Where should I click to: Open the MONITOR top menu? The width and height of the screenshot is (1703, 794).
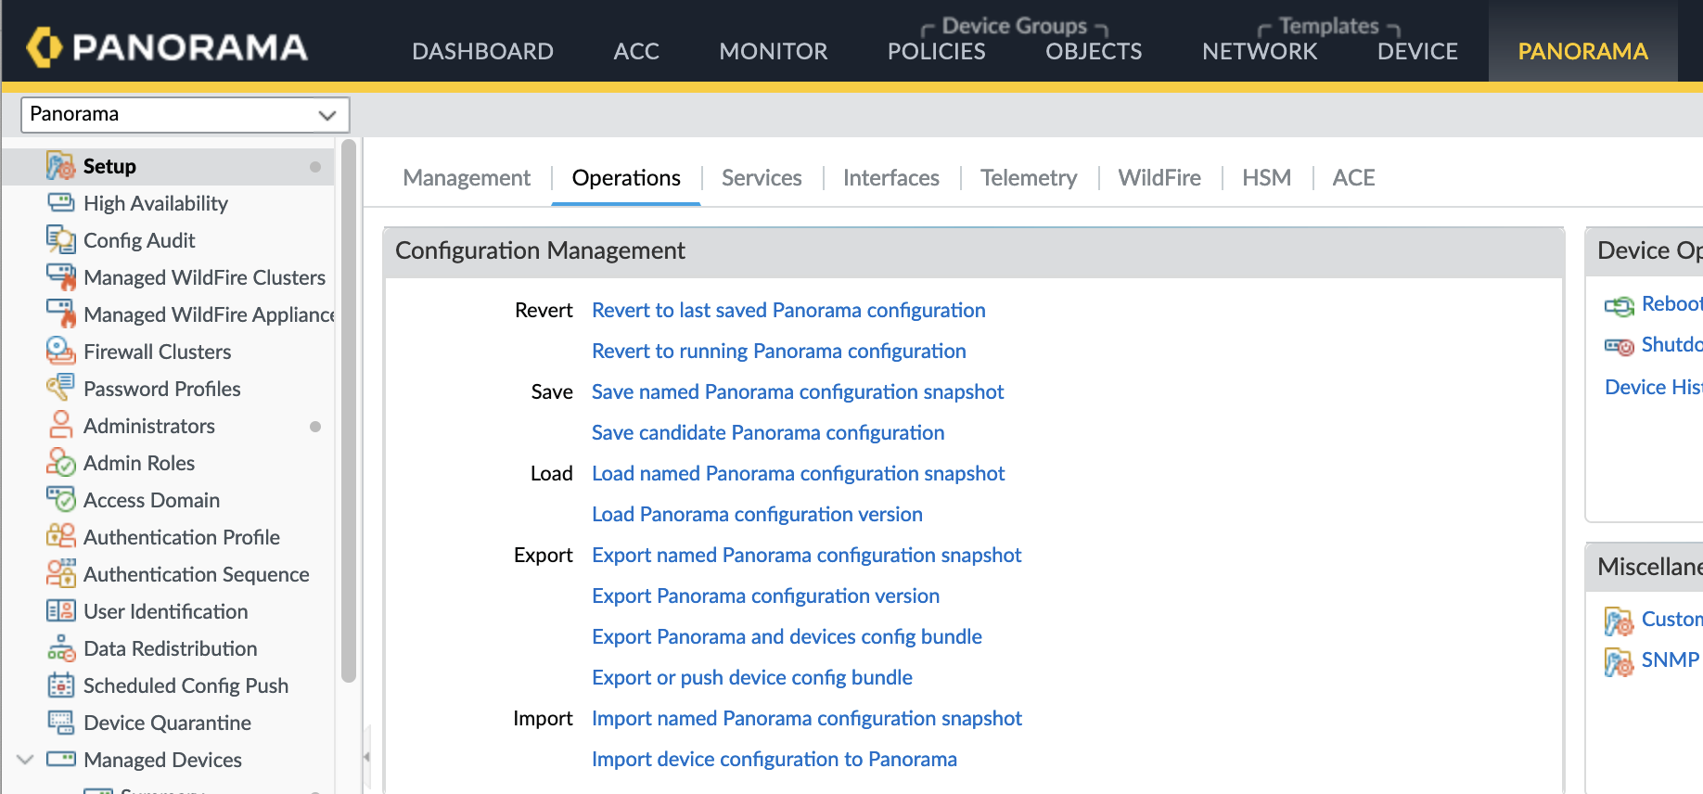click(774, 51)
